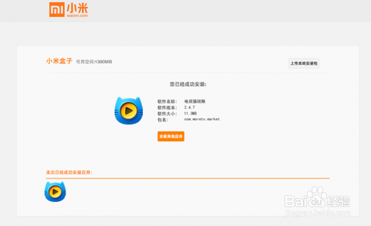Screen dimensions: 371x226
Task: Click the 包名 label
Action: click(x=163, y=120)
